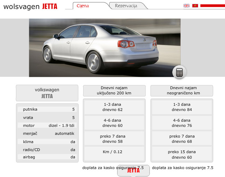Select the 'preko 7 dana dnevno 58' cell

114,139
